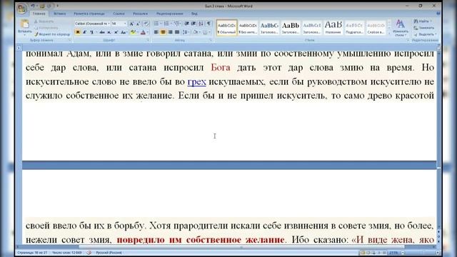Apply the Без интервала style
The height and width of the screenshot is (257, 457).
click(x=248, y=28)
